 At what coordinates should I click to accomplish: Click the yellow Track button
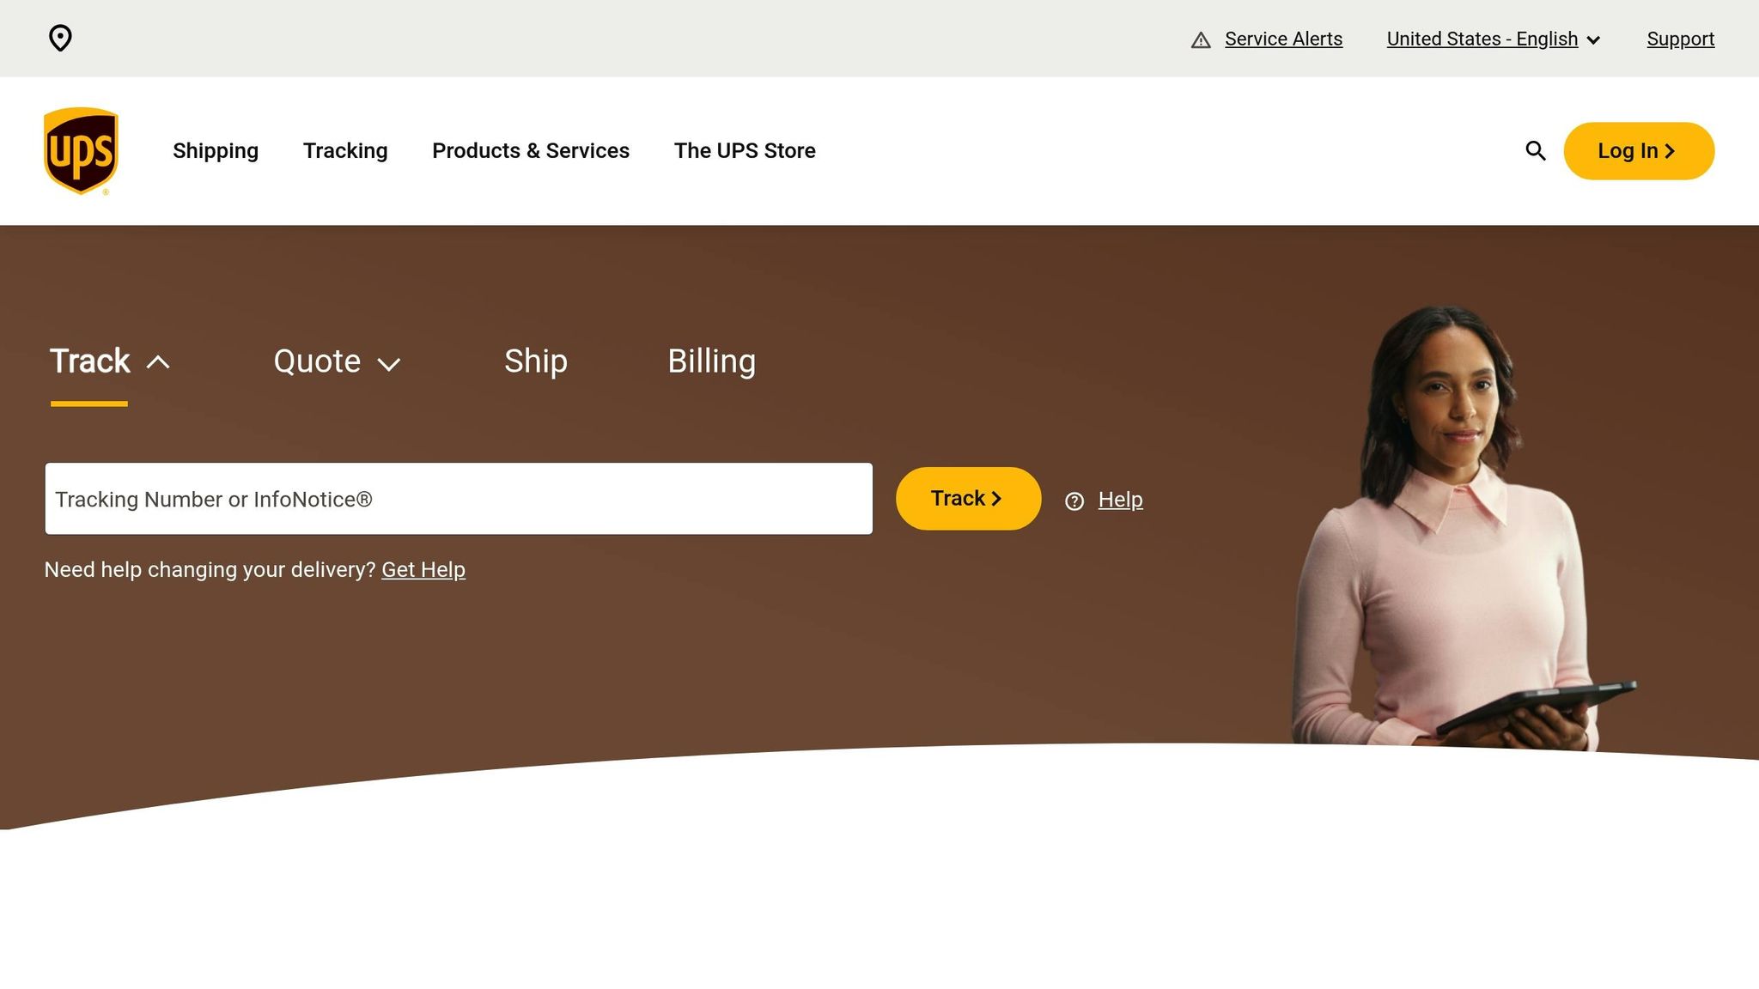click(x=968, y=499)
